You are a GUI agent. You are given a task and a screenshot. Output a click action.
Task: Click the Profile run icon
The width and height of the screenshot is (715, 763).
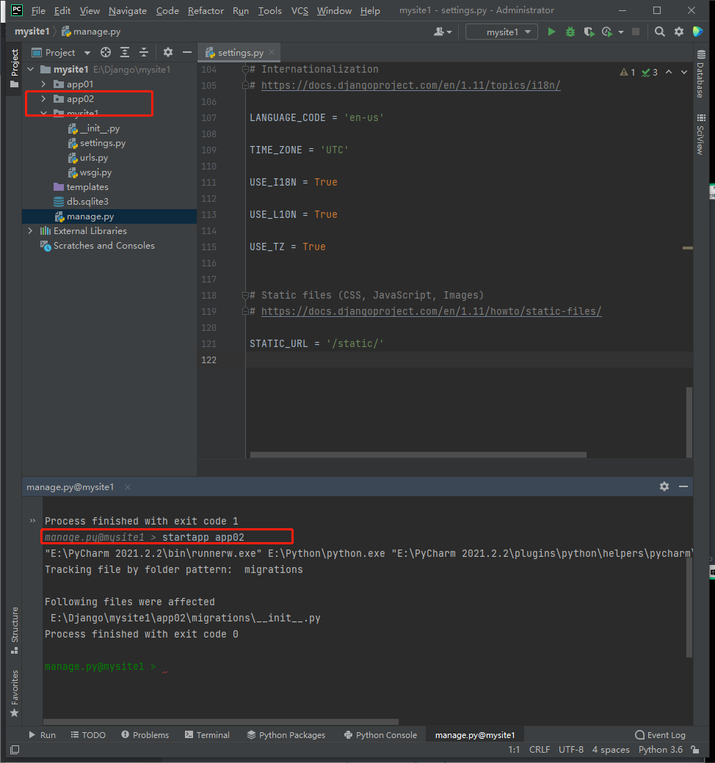click(x=606, y=32)
